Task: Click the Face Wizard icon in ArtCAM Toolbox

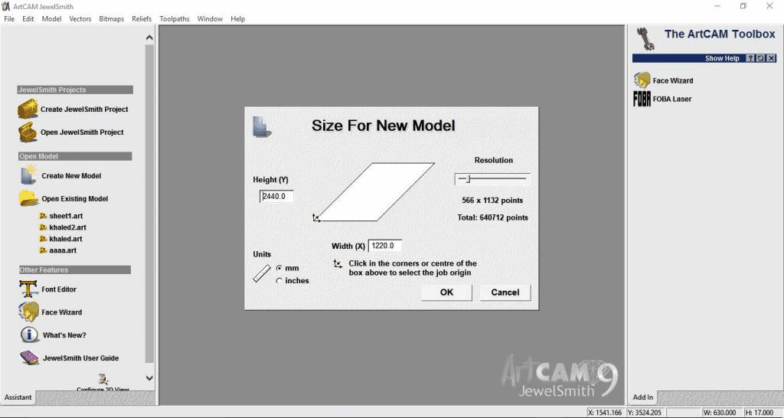Action: click(642, 80)
